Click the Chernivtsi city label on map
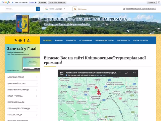Image resolution: width=161 pixels, height=121 pixels. click(x=96, y=97)
